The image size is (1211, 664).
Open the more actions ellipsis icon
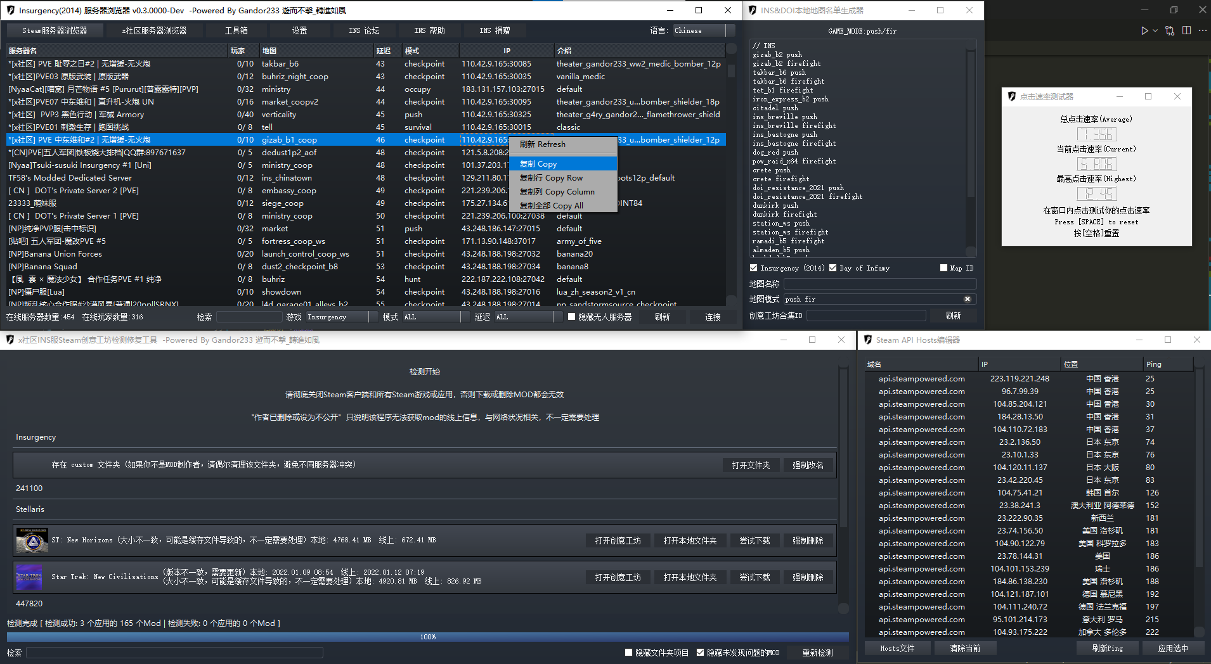[1202, 30]
